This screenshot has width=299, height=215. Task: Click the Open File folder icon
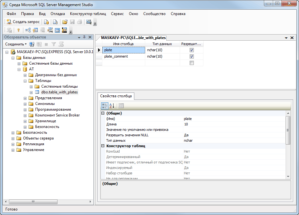(65, 22)
